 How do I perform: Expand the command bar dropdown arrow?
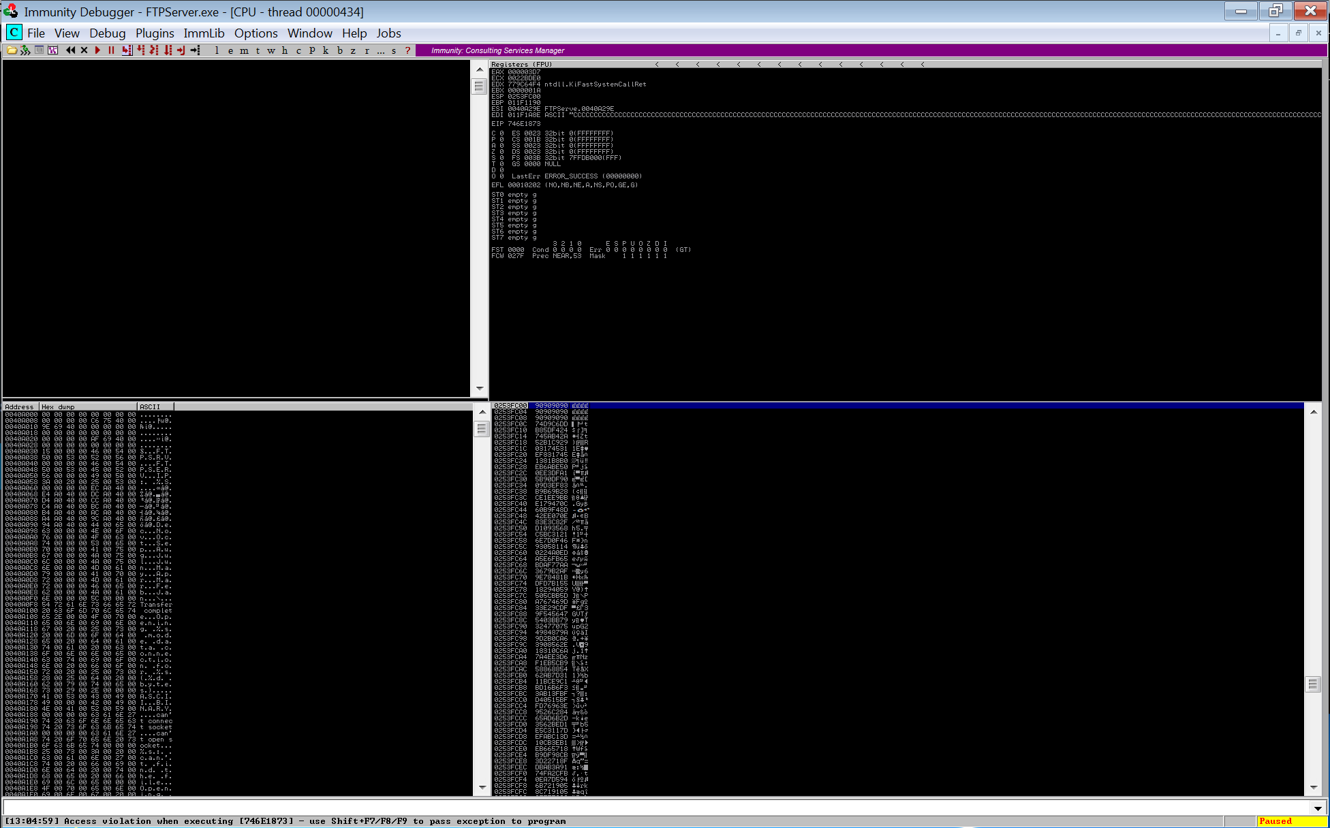coord(1318,808)
